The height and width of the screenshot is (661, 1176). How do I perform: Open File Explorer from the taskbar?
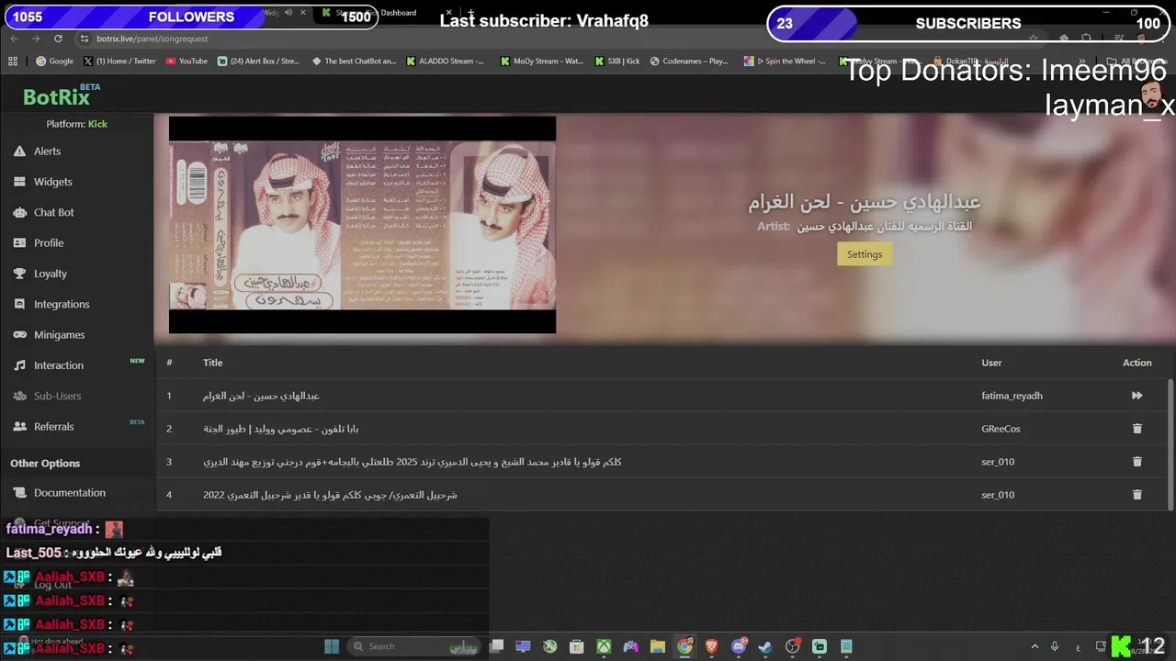click(658, 646)
